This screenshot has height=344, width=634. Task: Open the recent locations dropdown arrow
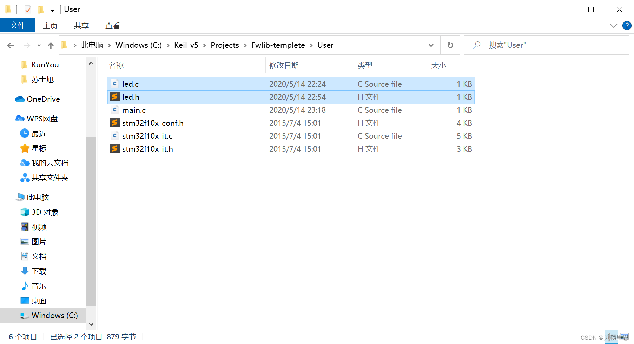tap(39, 45)
